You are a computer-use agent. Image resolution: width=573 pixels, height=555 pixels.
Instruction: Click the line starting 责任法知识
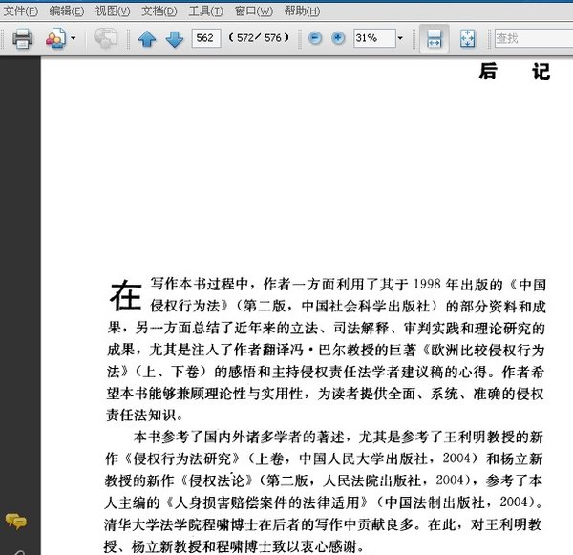(145, 415)
